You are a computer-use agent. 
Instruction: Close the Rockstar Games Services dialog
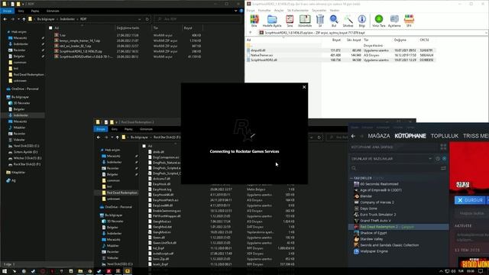pyautogui.click(x=304, y=87)
